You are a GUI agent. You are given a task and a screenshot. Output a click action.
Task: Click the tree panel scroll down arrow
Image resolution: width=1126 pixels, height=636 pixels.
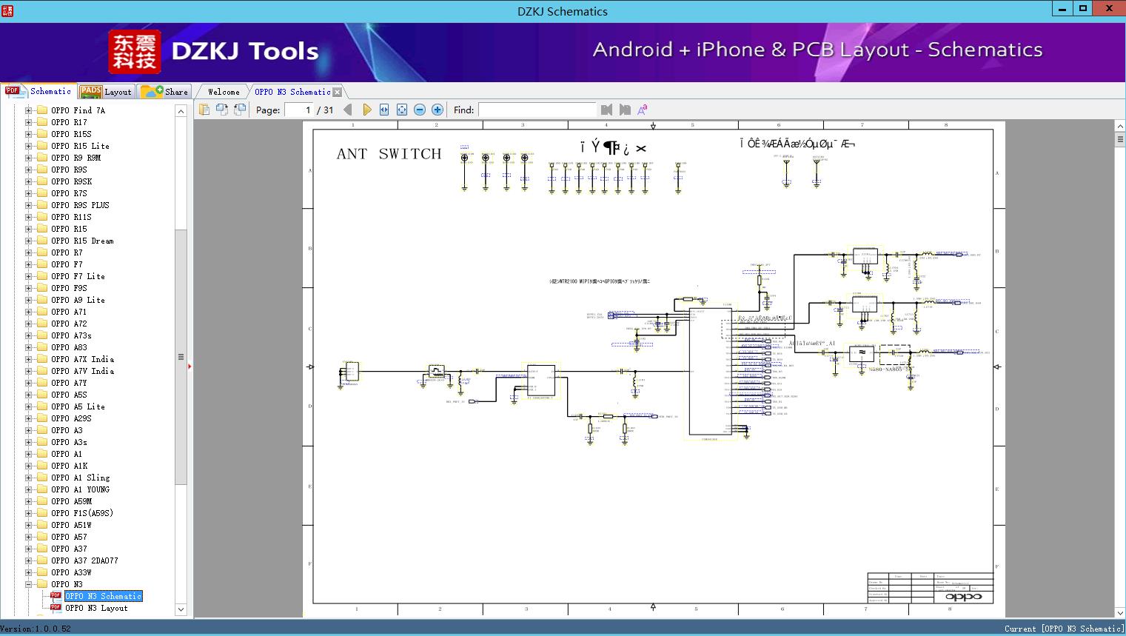click(x=181, y=610)
